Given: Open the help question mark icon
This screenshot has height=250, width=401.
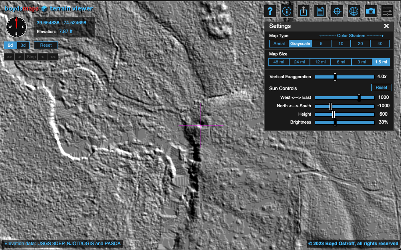Looking at the screenshot, I should 270,11.
